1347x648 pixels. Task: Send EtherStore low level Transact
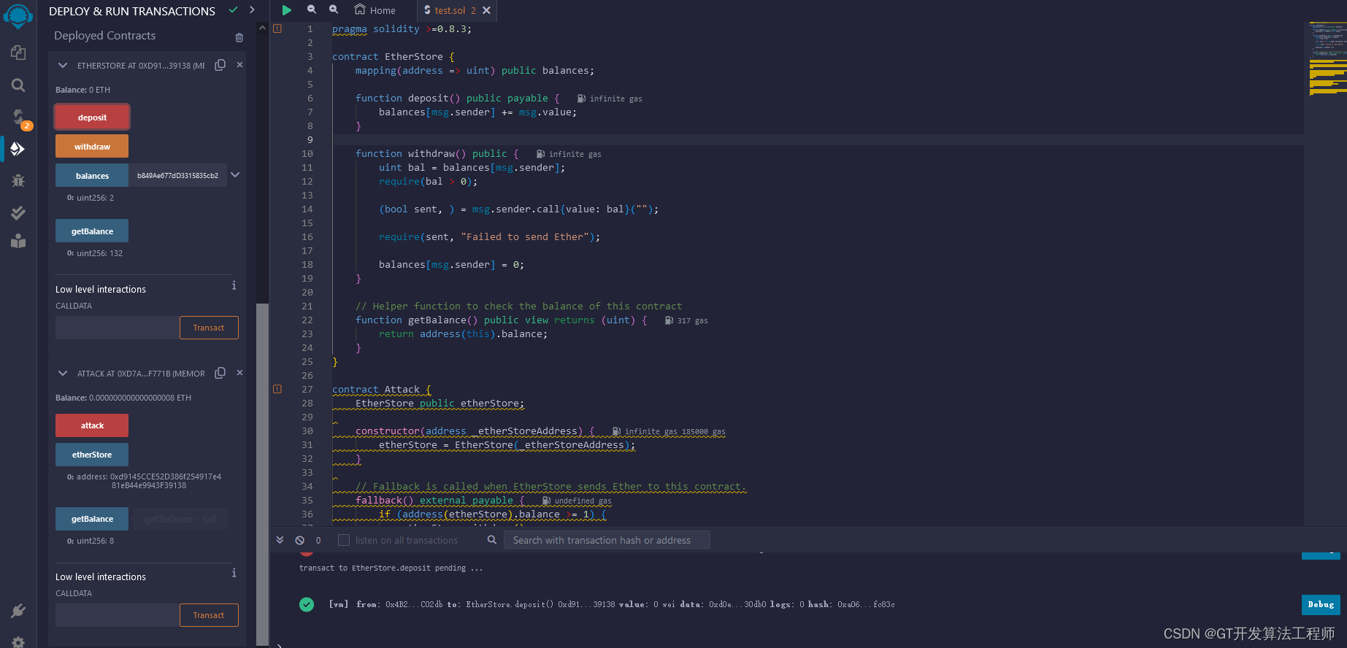pos(209,328)
